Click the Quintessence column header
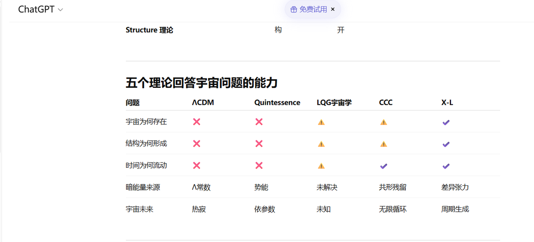Viewport: 534px width, 242px height. click(x=277, y=103)
